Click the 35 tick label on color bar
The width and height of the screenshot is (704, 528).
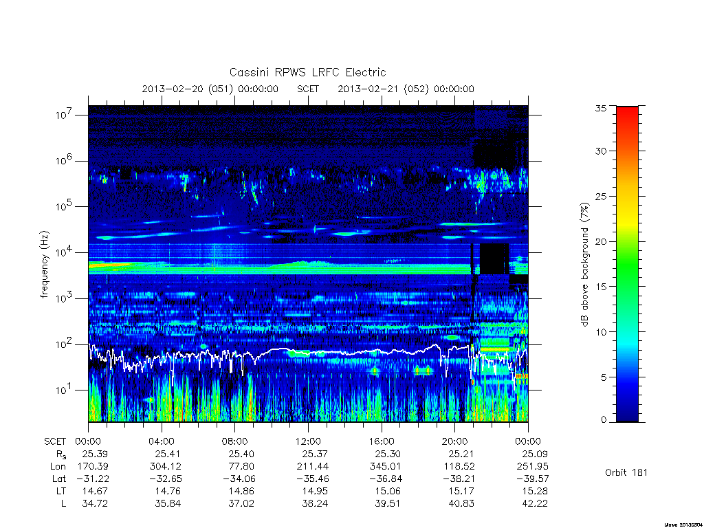tap(601, 108)
